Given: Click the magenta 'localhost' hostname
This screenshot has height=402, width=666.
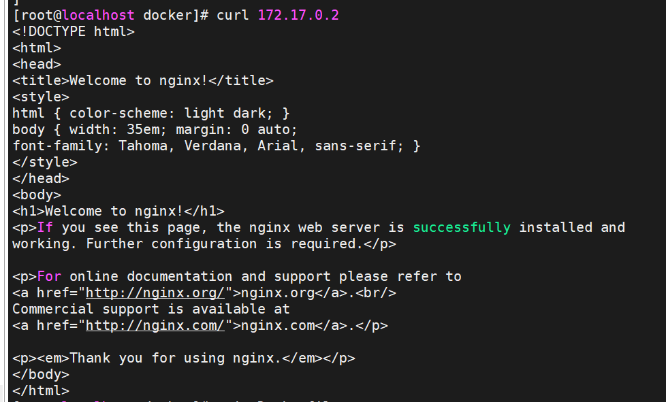Looking at the screenshot, I should pyautogui.click(x=99, y=15).
